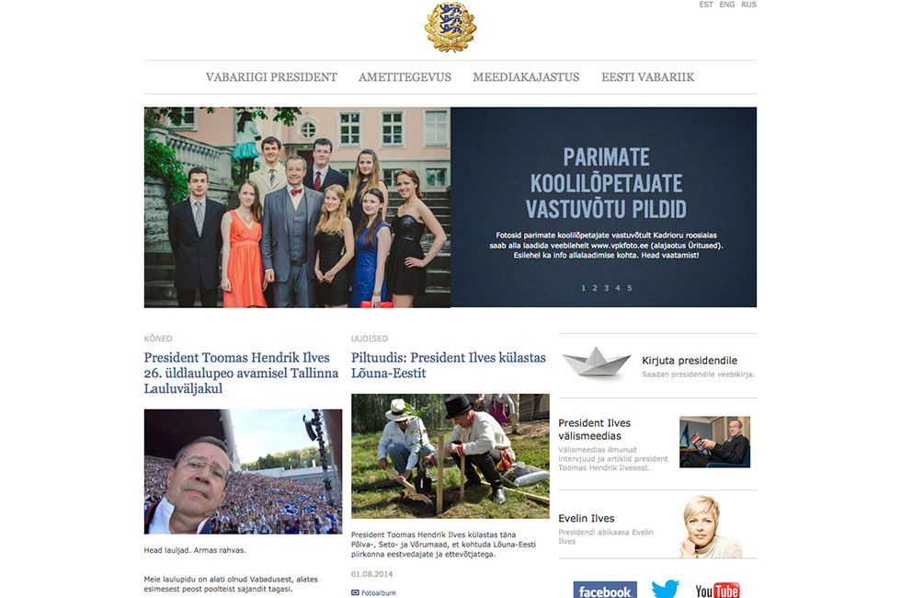Viewport: 901px width, 598px height.
Task: Switch language to ENG
Action: (727, 5)
